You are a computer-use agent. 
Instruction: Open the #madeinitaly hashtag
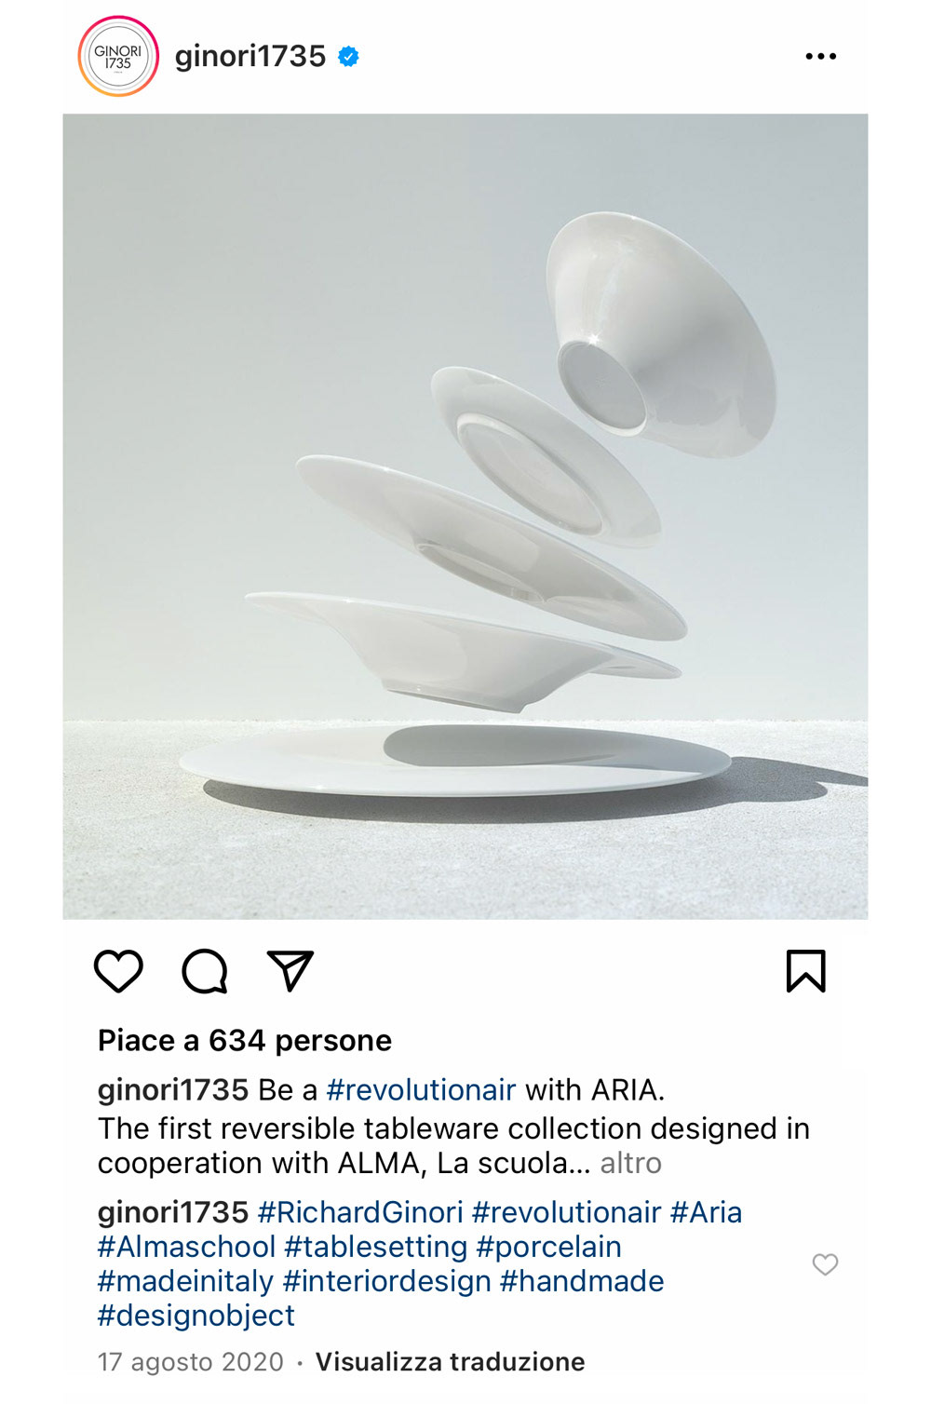185,1281
